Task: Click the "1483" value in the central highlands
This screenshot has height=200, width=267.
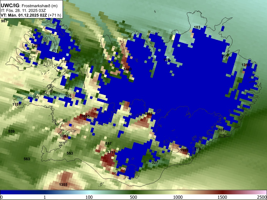Action: click(x=148, y=114)
